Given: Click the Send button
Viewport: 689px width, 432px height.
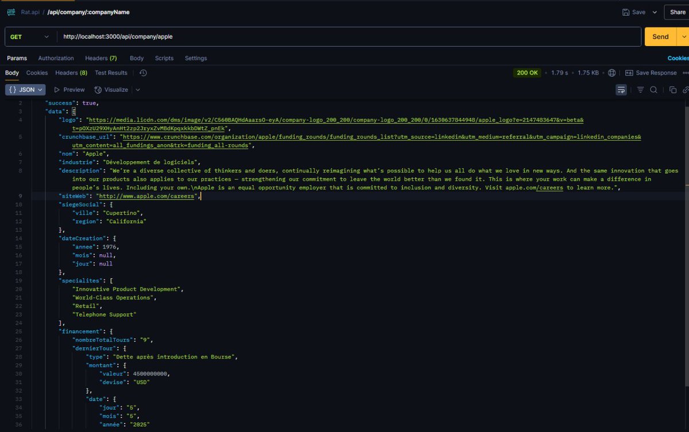Looking at the screenshot, I should [661, 37].
